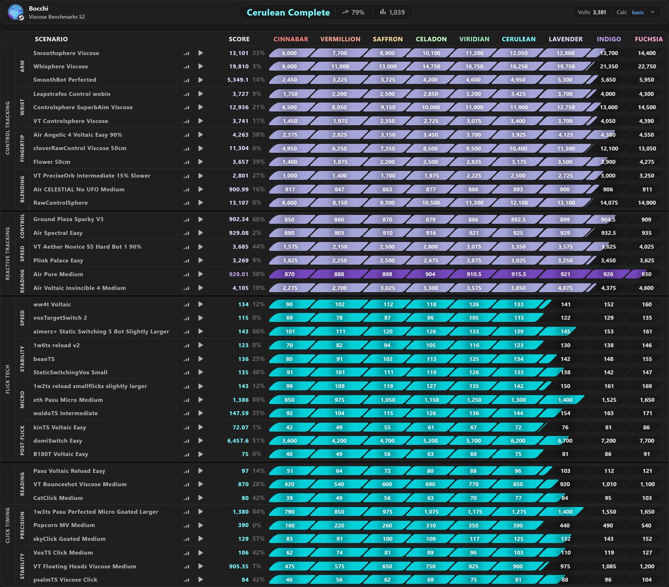Play the cloverRawControl Viscose 50cm scenario

pos(200,149)
